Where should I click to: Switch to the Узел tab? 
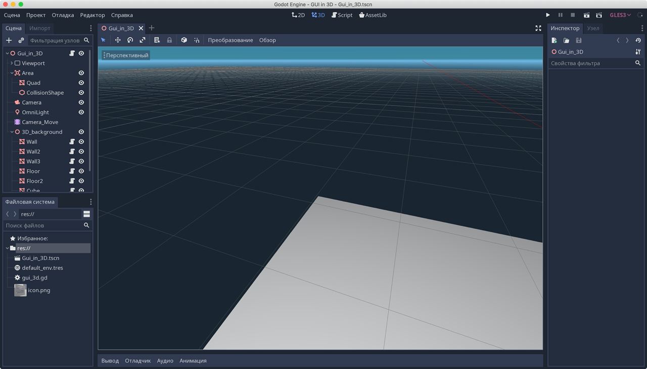click(x=593, y=28)
